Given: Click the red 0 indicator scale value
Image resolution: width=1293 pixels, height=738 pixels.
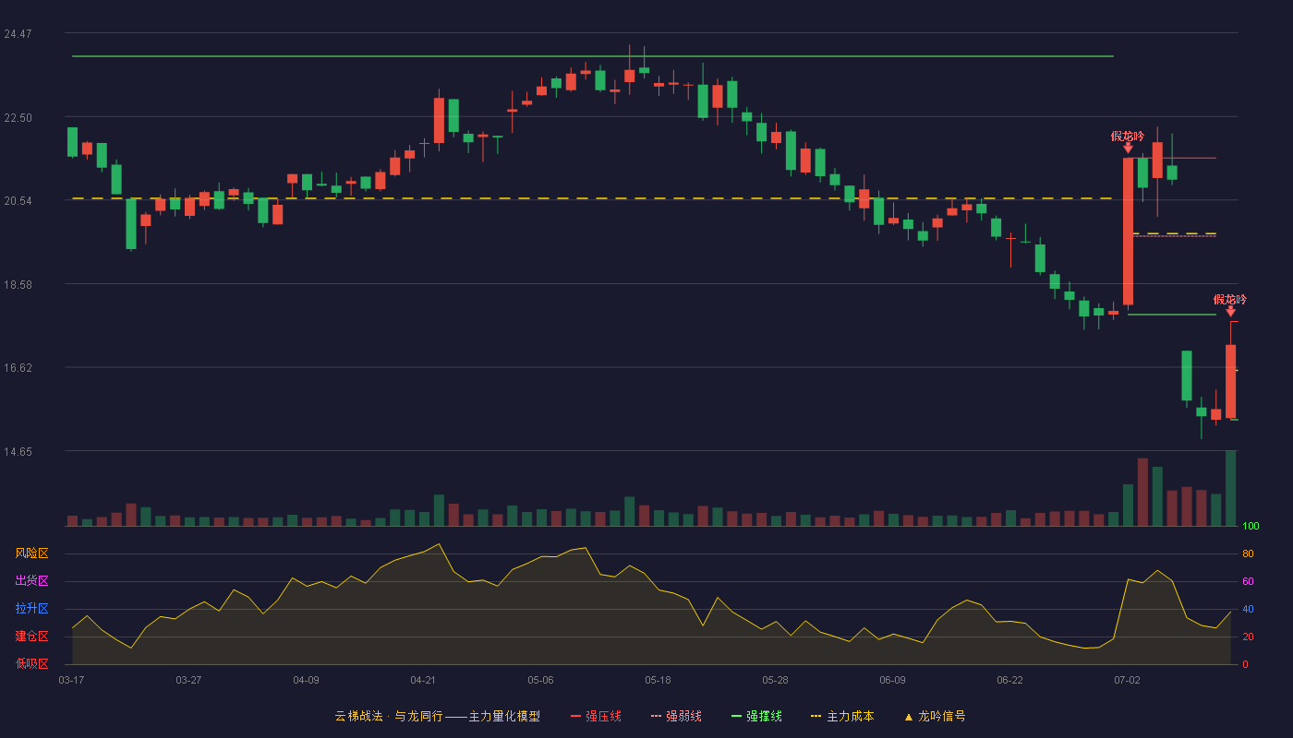Looking at the screenshot, I should pos(1245,665).
